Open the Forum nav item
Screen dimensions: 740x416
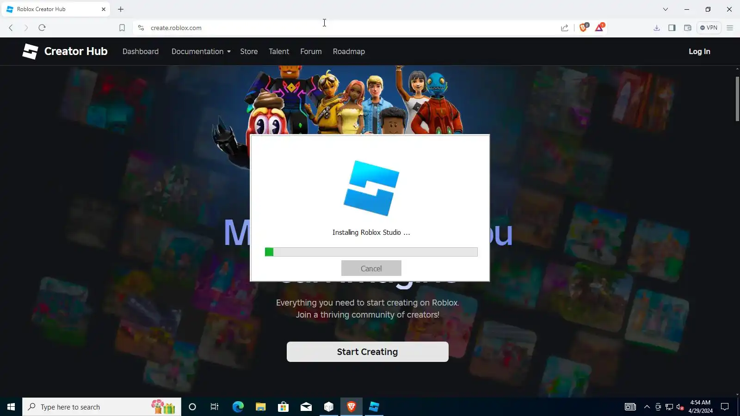pyautogui.click(x=311, y=51)
